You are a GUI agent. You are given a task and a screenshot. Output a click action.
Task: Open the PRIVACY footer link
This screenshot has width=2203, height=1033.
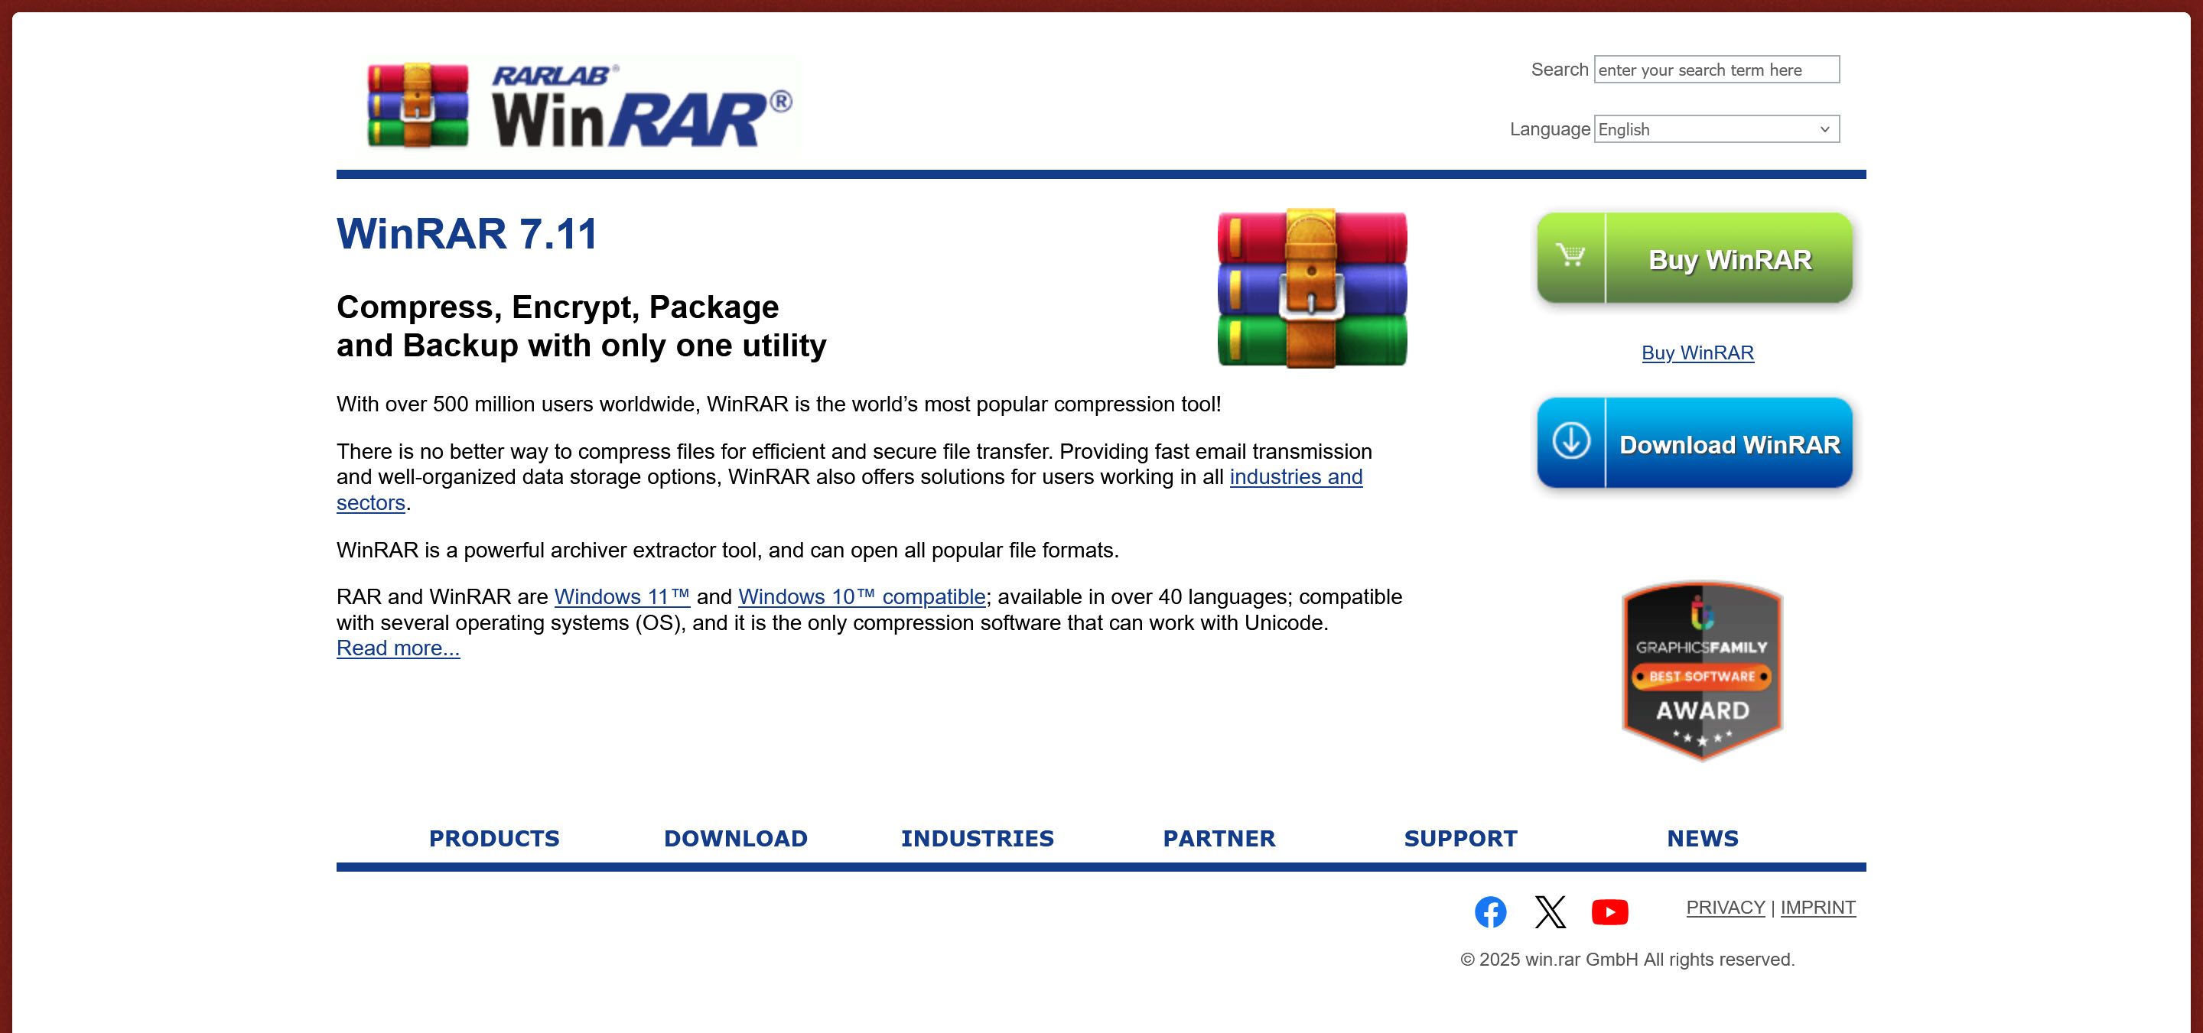click(1725, 908)
